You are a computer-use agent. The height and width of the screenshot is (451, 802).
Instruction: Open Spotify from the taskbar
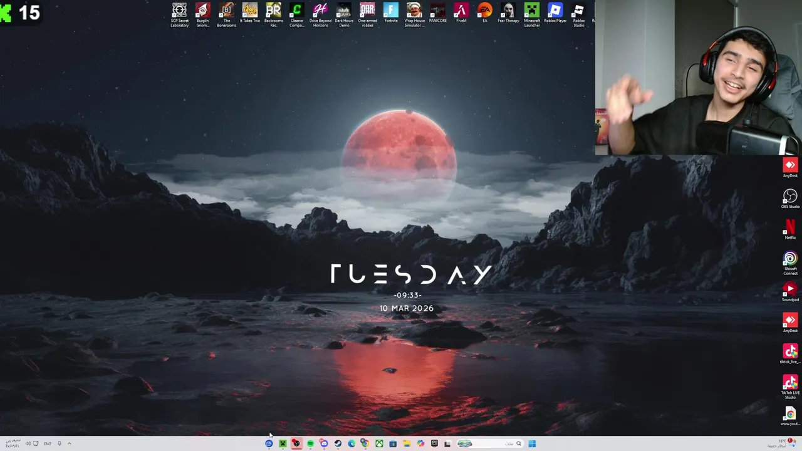310,443
